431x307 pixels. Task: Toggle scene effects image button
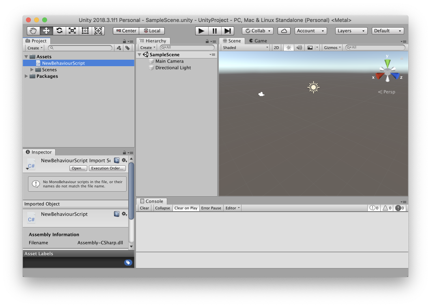click(310, 48)
